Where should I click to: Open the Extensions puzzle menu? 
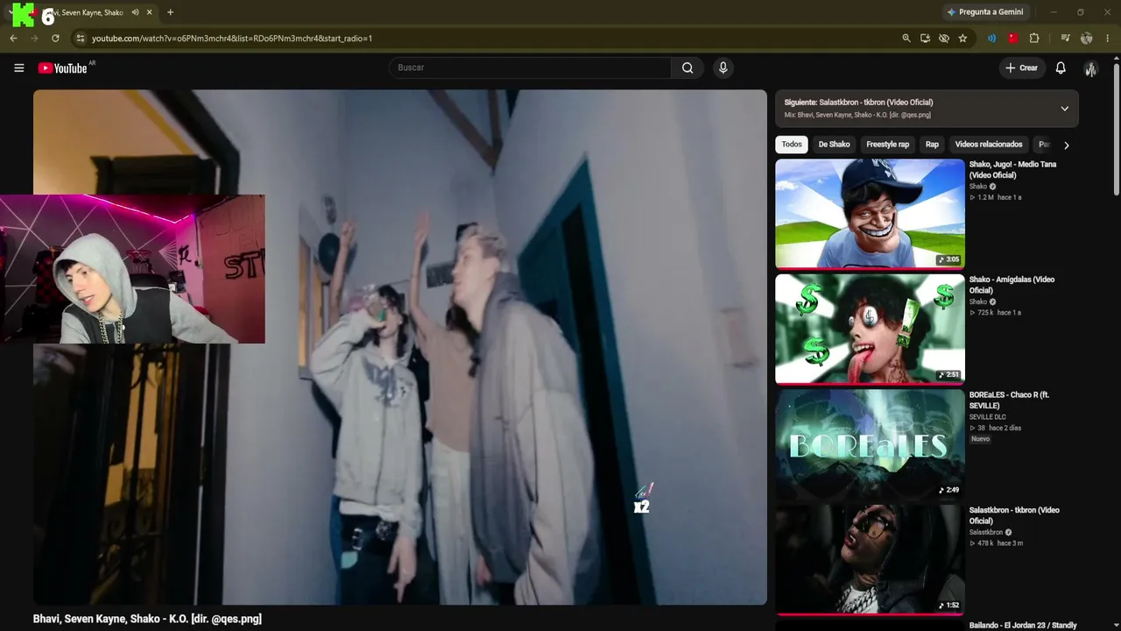[x=1034, y=39]
